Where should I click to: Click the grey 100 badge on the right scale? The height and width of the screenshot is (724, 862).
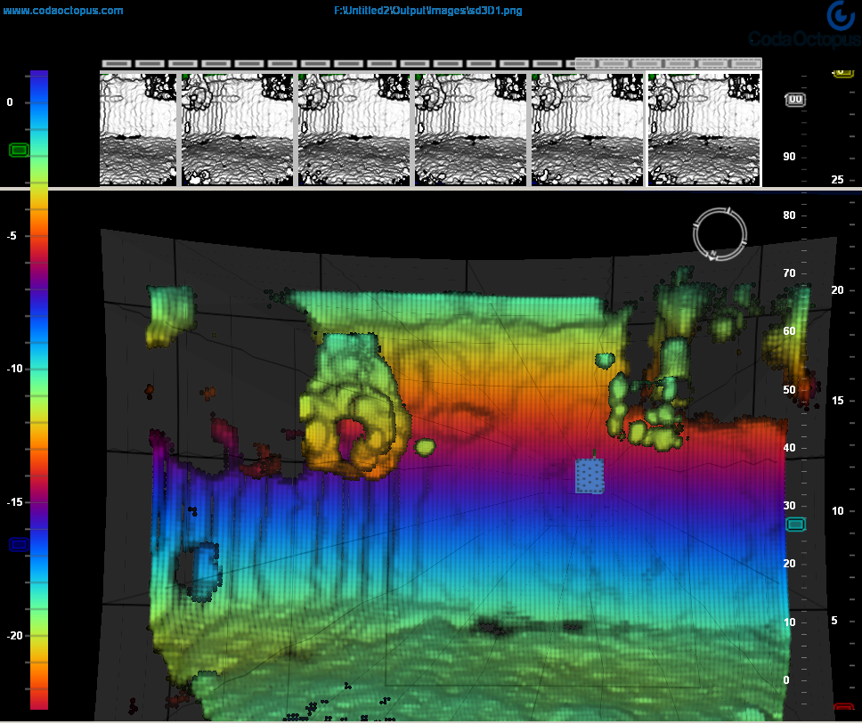click(795, 100)
